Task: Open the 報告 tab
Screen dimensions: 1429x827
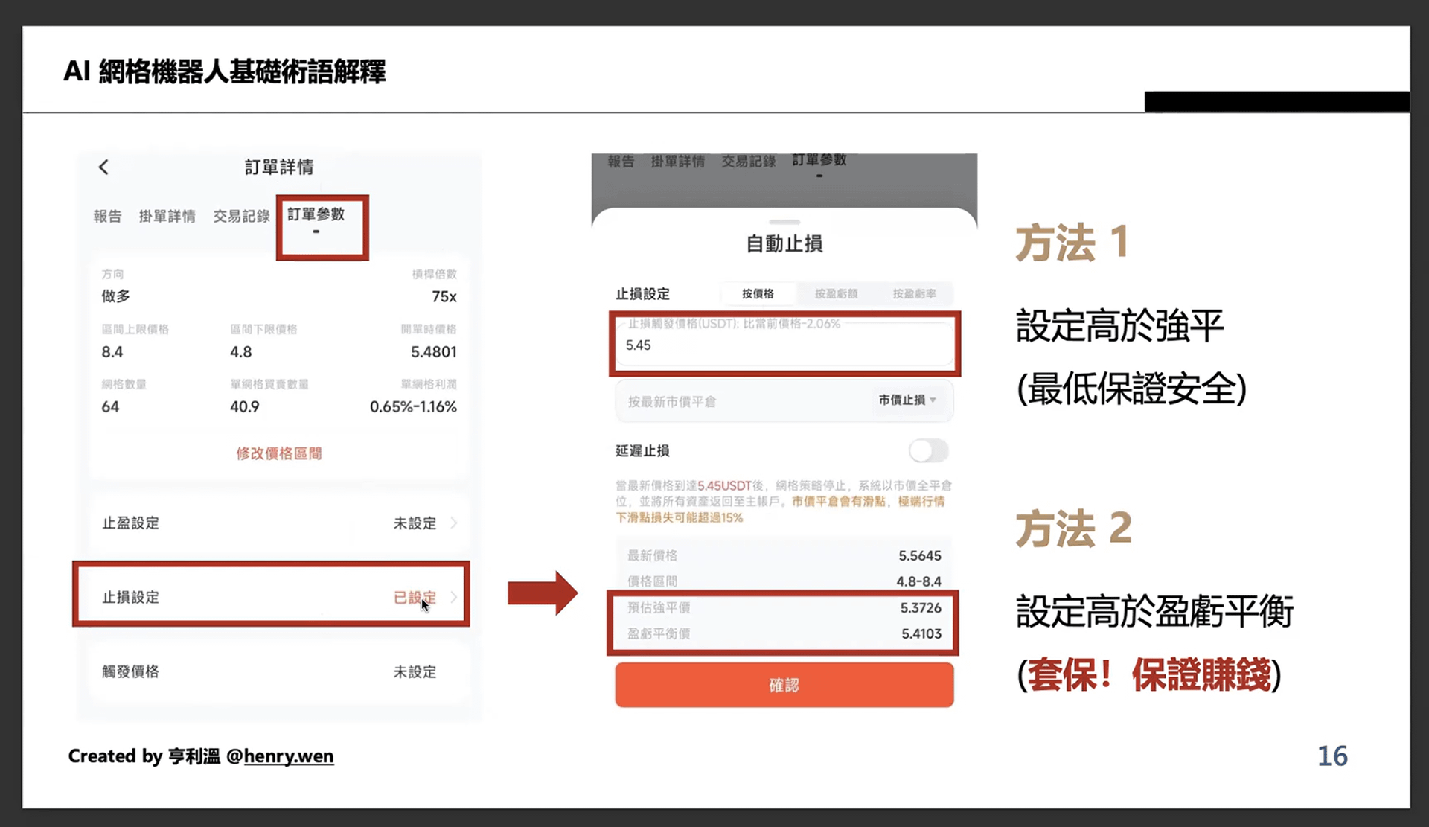Action: click(x=107, y=216)
